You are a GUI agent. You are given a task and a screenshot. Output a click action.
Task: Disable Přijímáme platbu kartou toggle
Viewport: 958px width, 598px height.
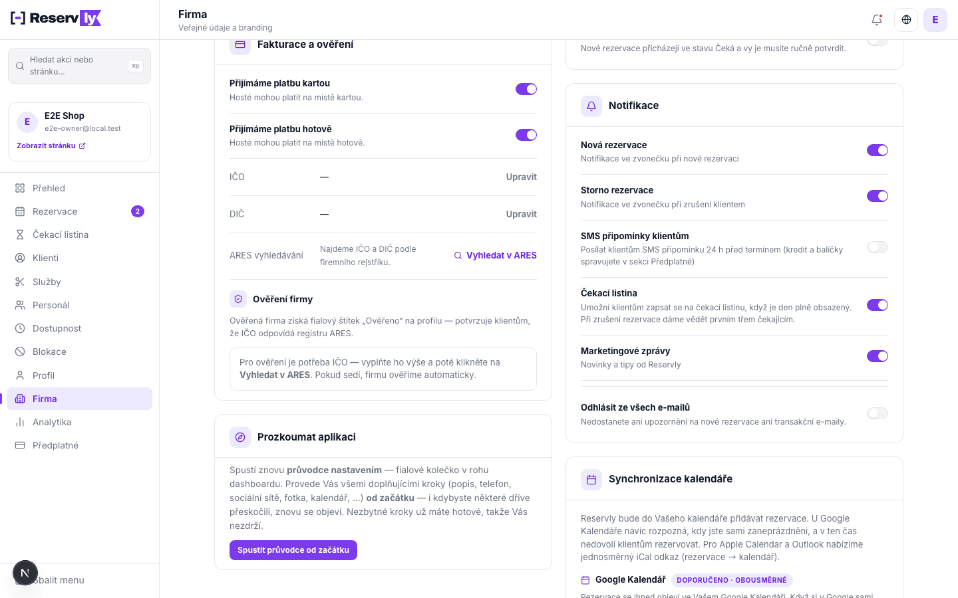526,89
